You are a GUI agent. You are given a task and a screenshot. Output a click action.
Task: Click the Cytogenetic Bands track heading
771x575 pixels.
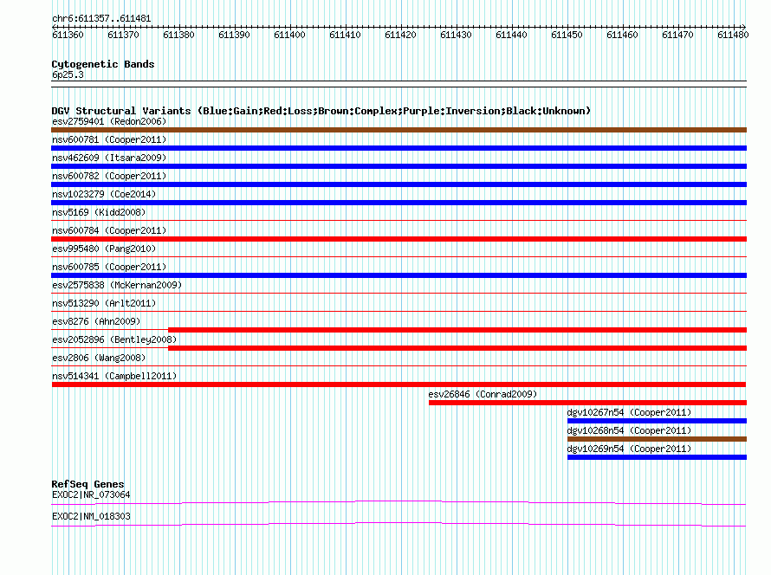point(103,64)
